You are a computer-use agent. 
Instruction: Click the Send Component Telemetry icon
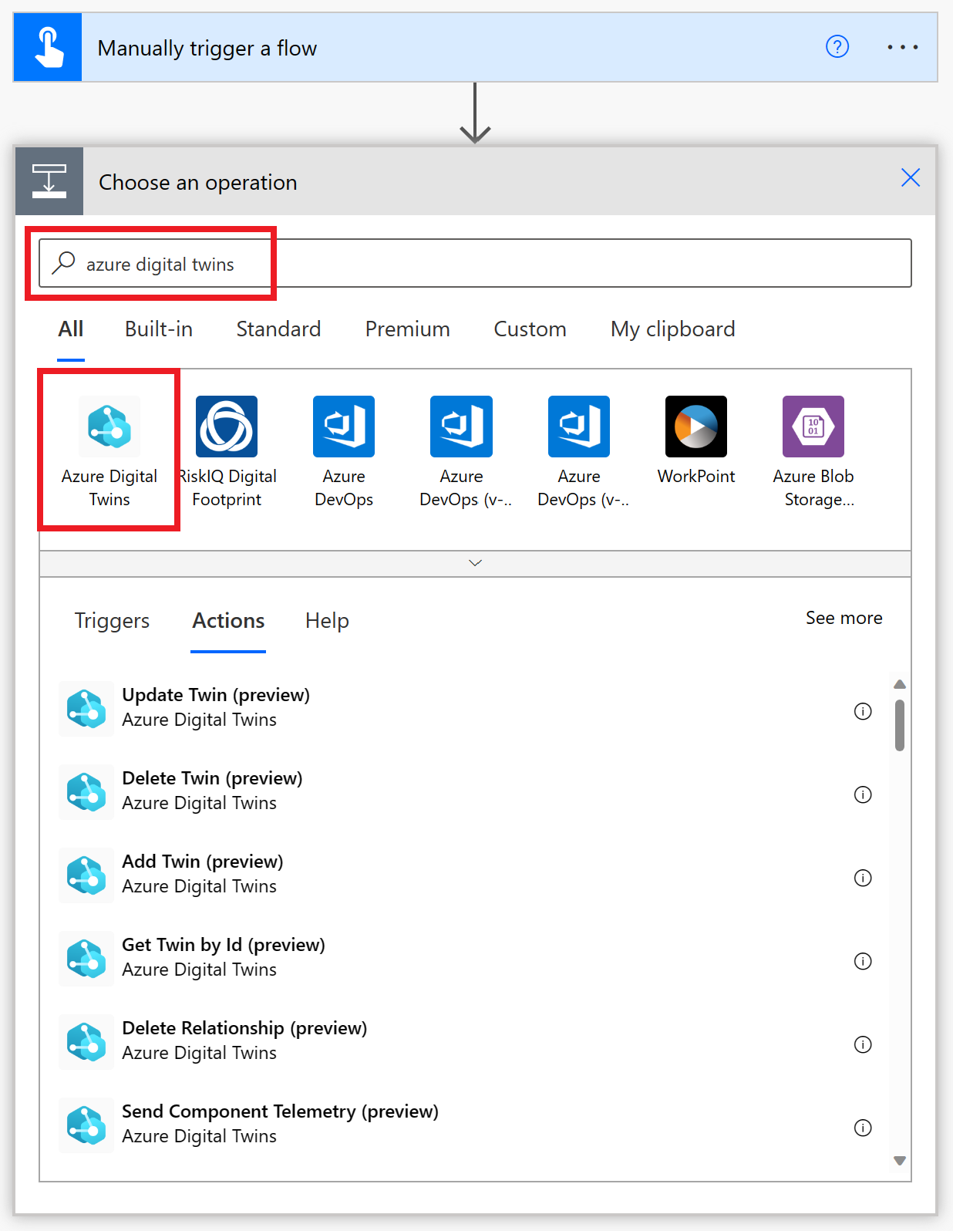tap(86, 1125)
